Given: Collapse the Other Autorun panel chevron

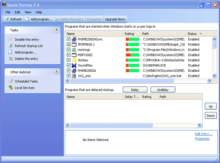Looking at the screenshot, I should click(x=56, y=72).
